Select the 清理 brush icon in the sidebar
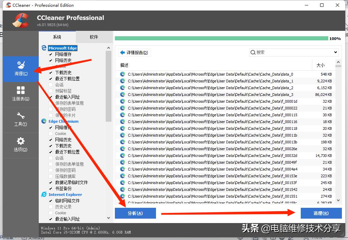The width and height of the screenshot is (348, 240). coord(20,67)
